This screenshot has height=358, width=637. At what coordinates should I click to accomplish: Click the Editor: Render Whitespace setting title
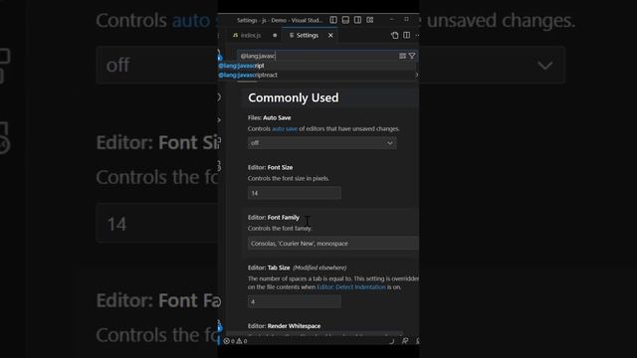point(284,326)
